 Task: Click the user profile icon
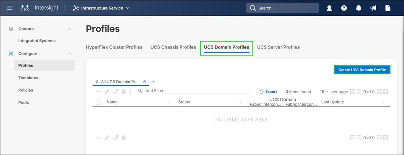point(329,8)
